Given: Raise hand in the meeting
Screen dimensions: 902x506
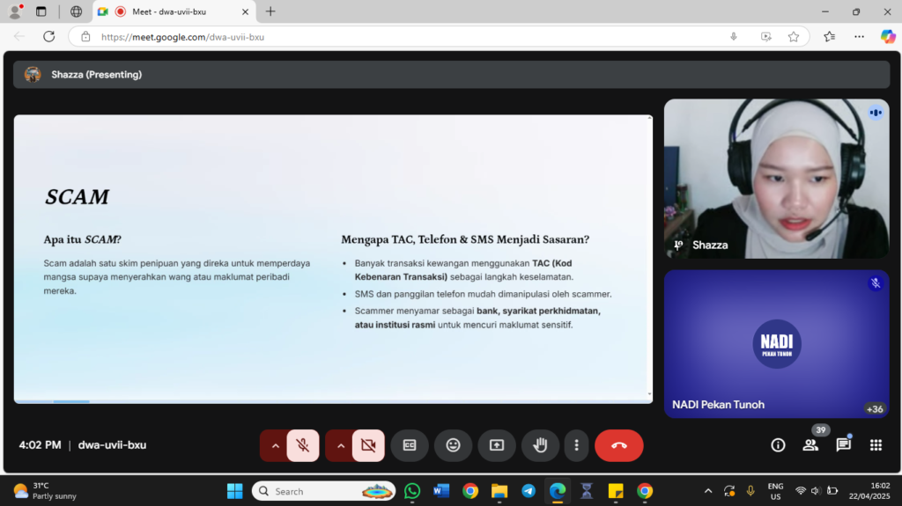Looking at the screenshot, I should coord(540,445).
